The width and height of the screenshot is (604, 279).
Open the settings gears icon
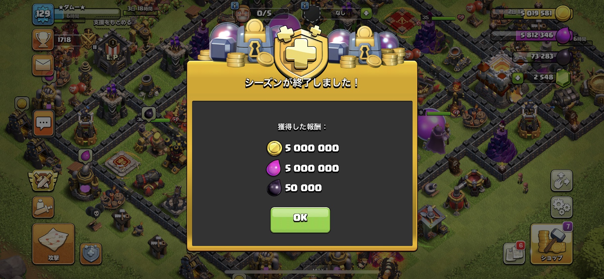click(562, 207)
